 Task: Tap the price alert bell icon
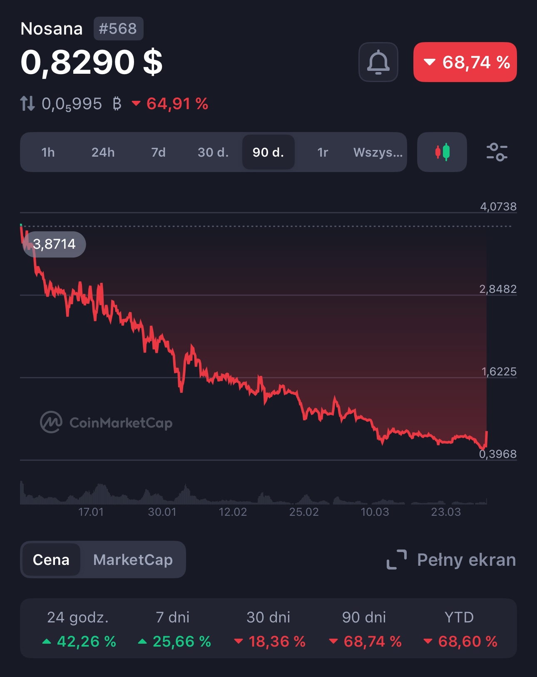click(378, 62)
